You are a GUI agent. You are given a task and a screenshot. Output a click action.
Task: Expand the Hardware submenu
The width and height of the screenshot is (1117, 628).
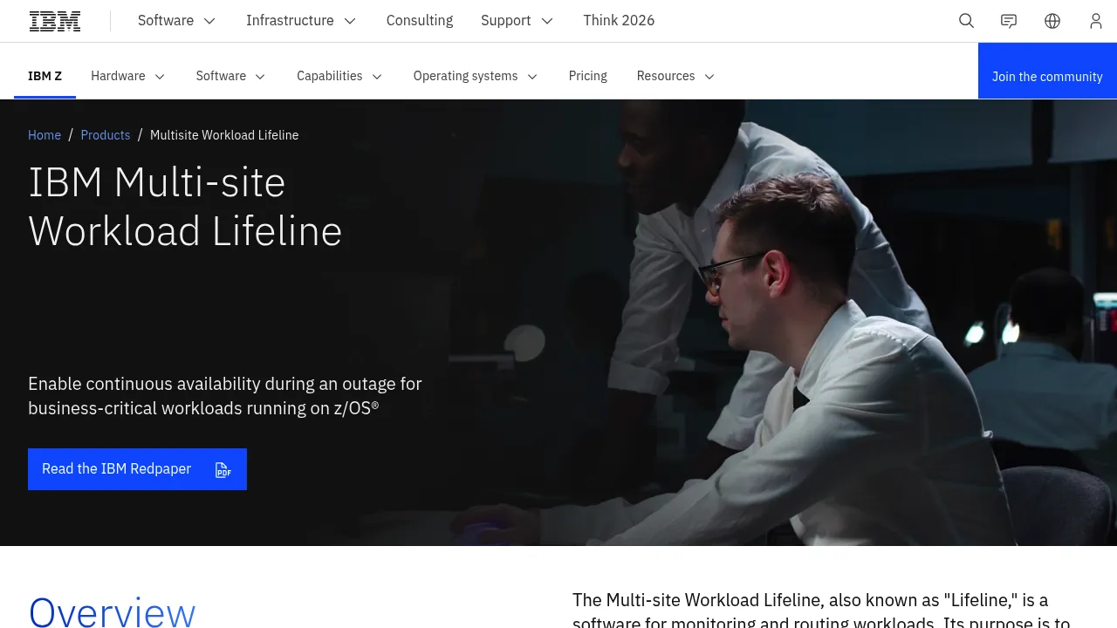[x=128, y=76]
